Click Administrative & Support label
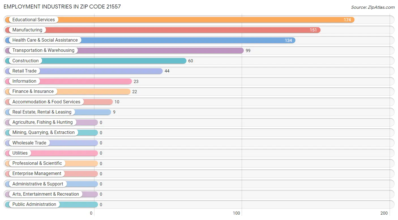The height and width of the screenshot is (220, 398). point(38,184)
